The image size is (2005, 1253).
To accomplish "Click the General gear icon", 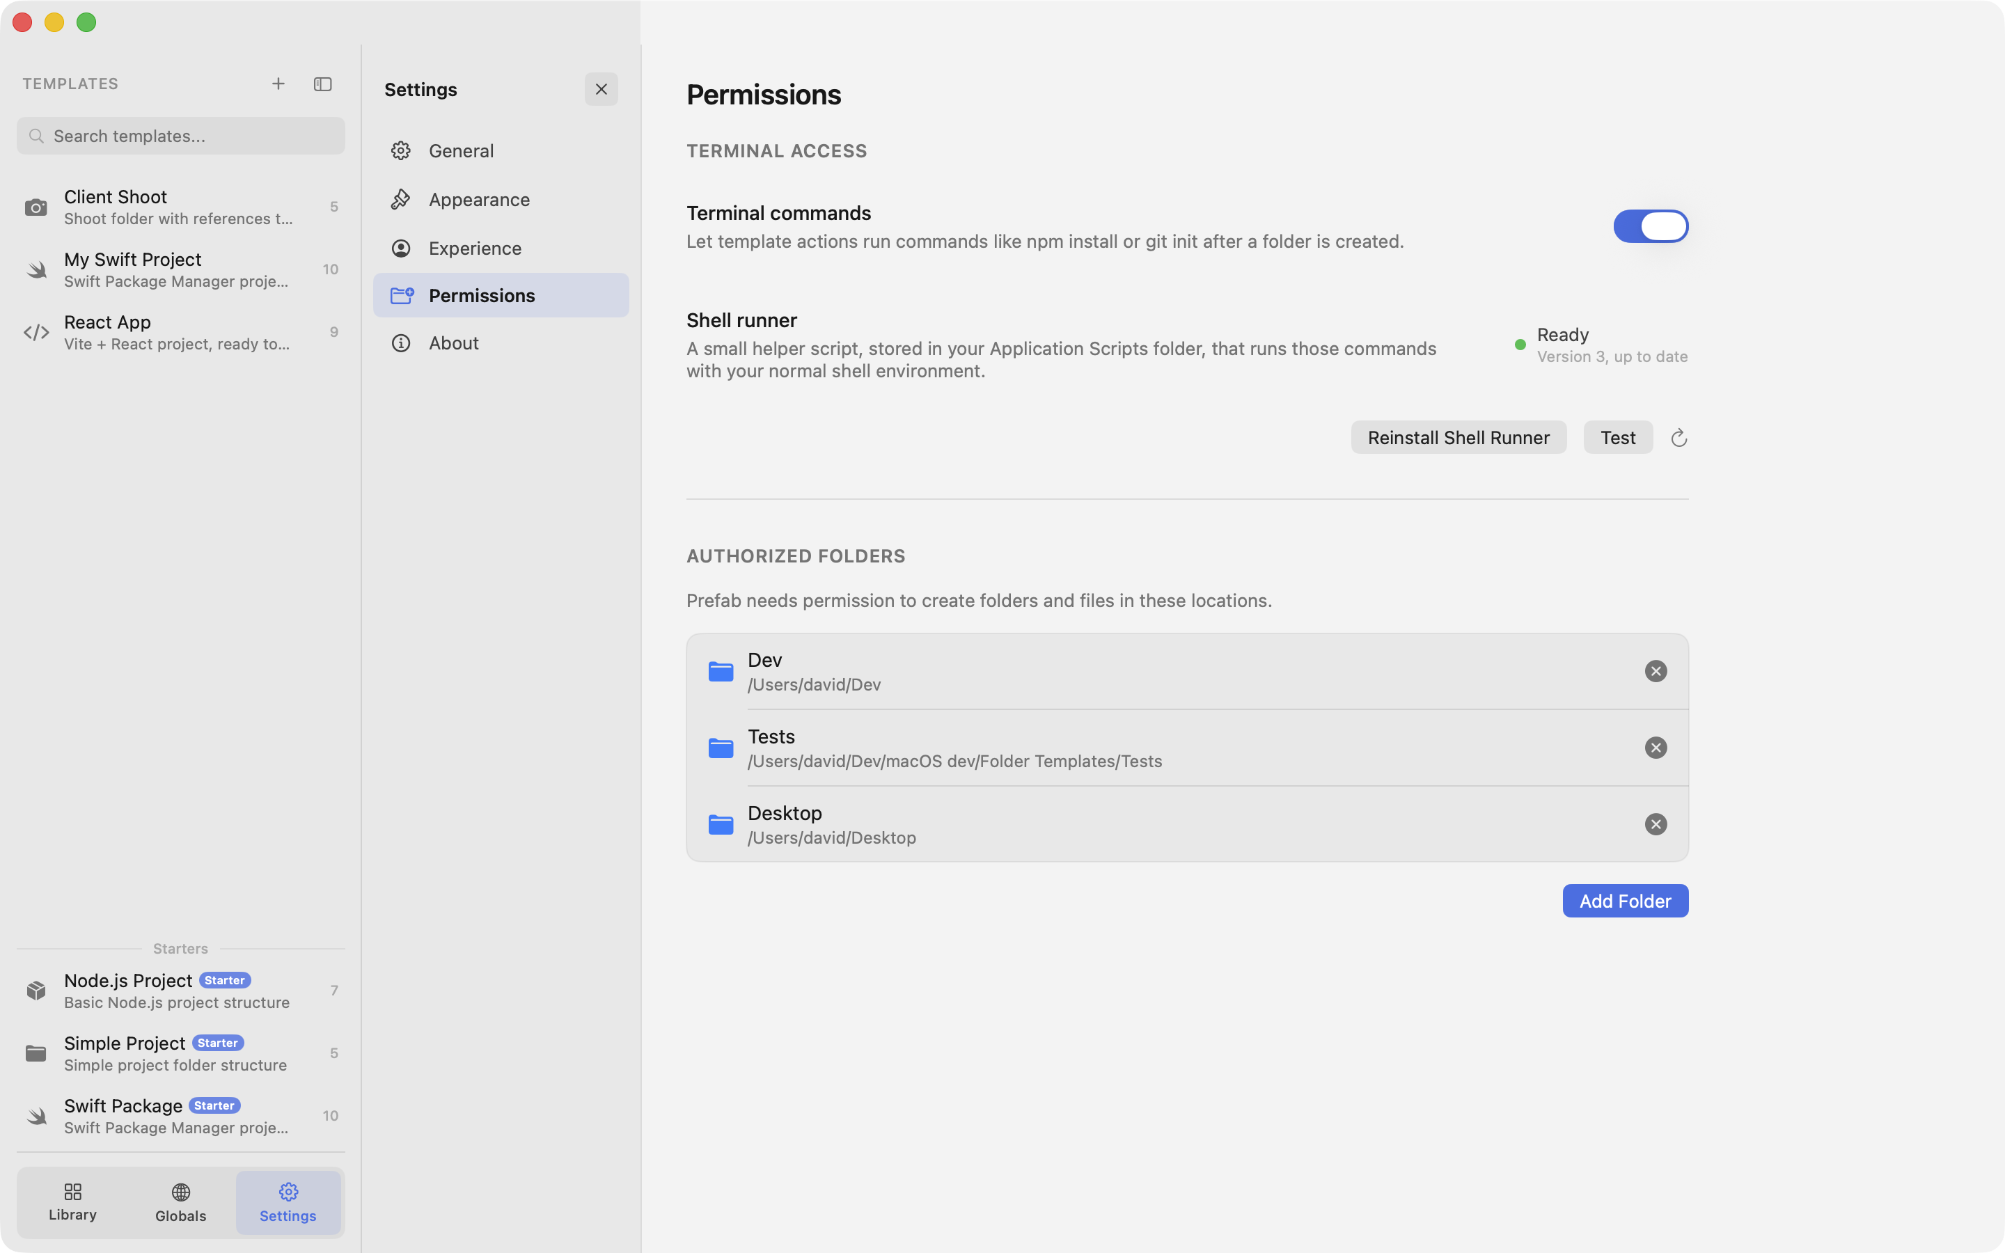I will [x=401, y=151].
